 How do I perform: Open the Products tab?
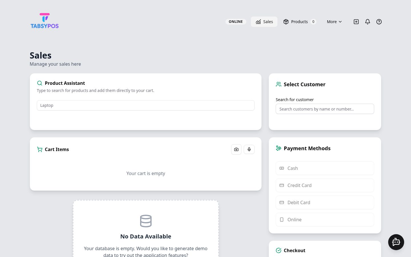click(300, 22)
